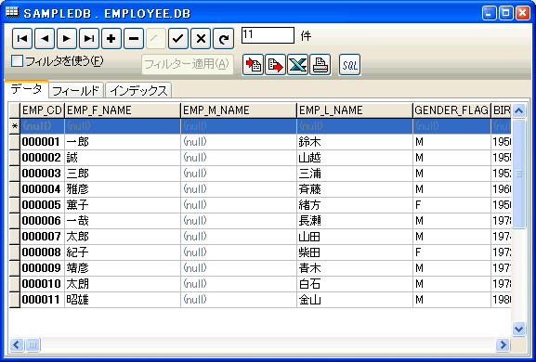
Task: Click the vertical scrollbar up arrow
Action: point(518,110)
